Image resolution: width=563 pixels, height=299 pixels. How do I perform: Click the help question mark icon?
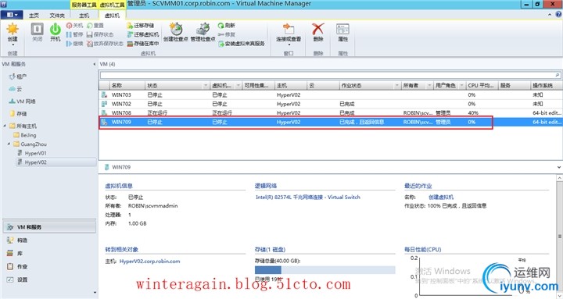[558, 14]
